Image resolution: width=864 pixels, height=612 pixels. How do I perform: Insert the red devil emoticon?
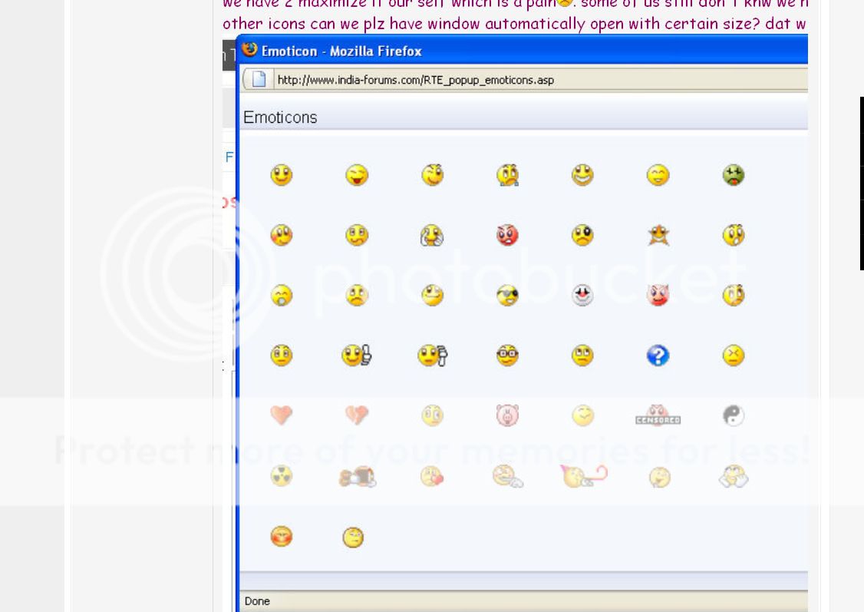658,296
